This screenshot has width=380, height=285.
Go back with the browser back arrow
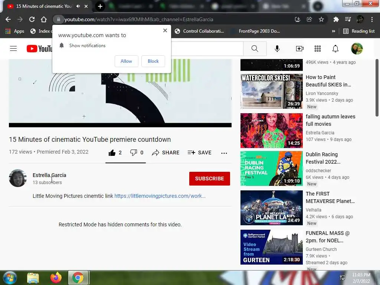(x=8, y=19)
